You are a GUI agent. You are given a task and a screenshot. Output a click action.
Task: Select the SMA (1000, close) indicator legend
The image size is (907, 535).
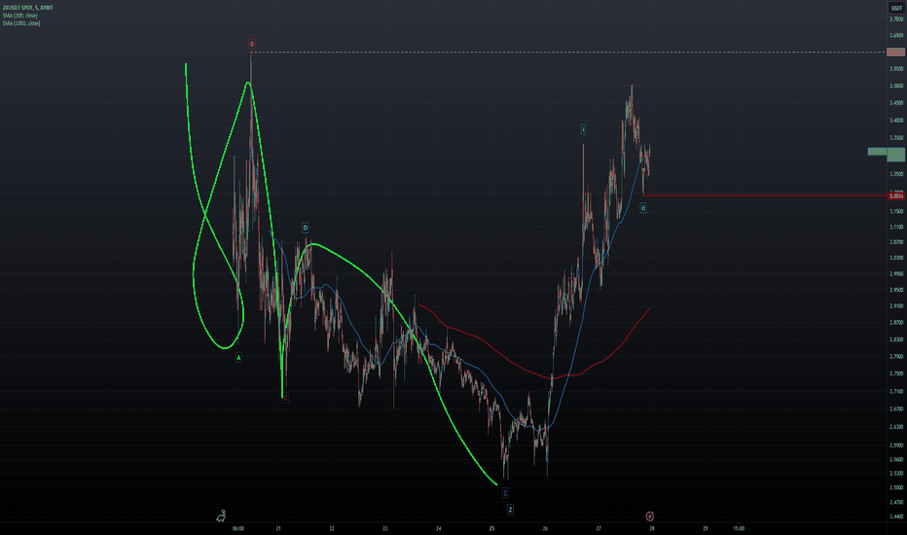coord(21,23)
